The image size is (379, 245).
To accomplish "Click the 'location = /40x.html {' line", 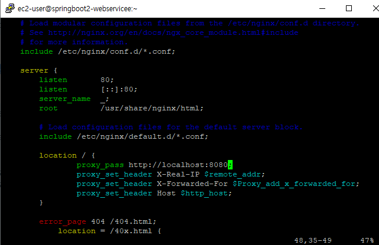I will point(109,231).
